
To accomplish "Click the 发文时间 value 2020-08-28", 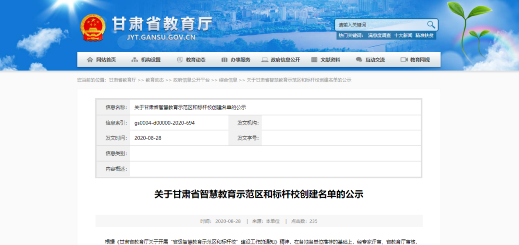I will point(148,138).
